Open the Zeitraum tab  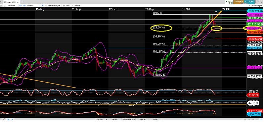point(115,119)
